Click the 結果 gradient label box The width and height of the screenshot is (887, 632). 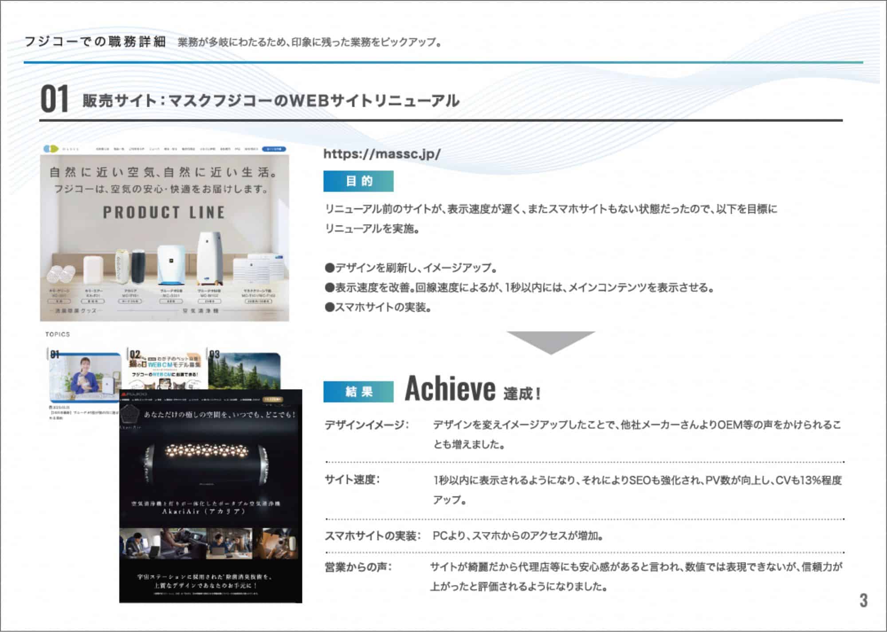358,392
